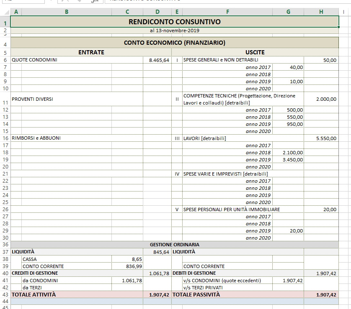Select the QUOTE CONDOMINI cell
The width and height of the screenshot is (351, 309).
77,60
